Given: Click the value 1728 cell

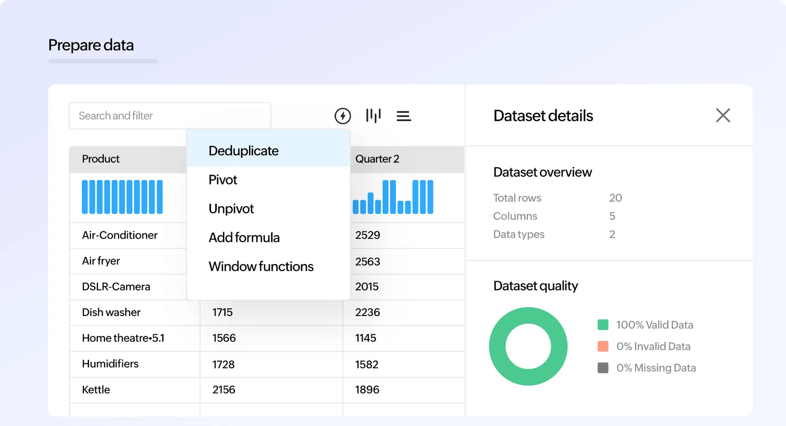Looking at the screenshot, I should coord(272,364).
